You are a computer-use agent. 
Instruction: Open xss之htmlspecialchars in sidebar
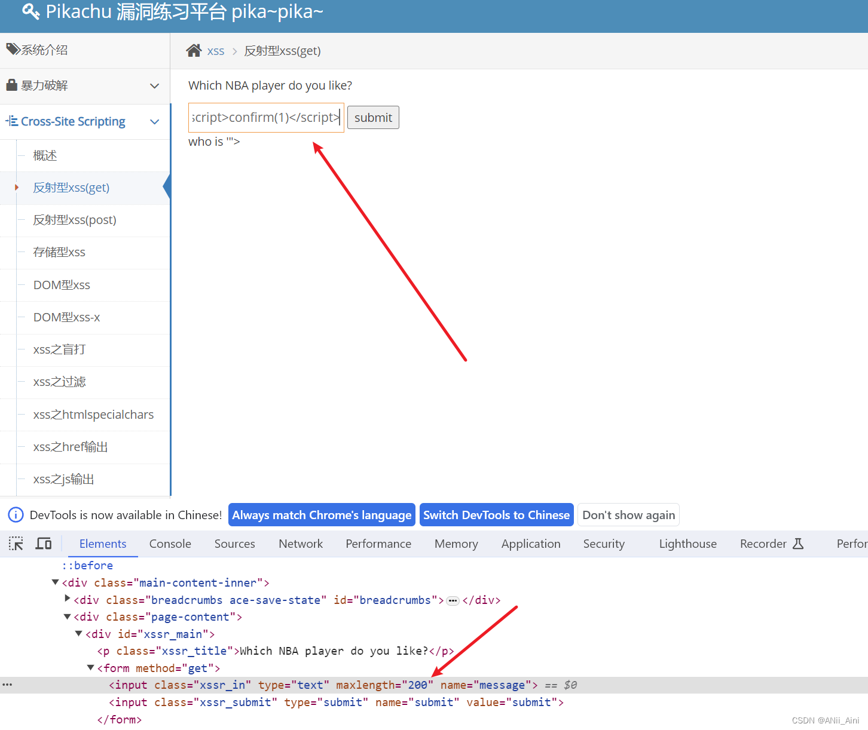point(85,415)
